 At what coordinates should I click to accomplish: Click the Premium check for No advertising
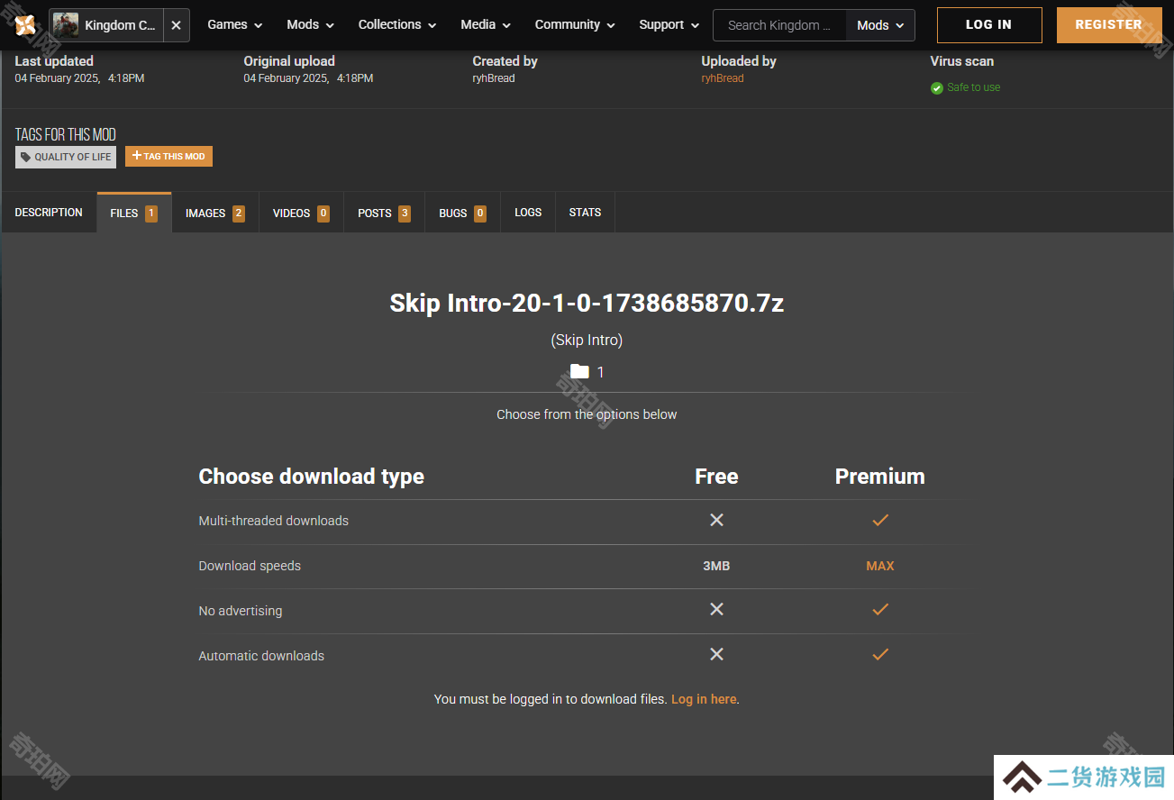(x=880, y=610)
